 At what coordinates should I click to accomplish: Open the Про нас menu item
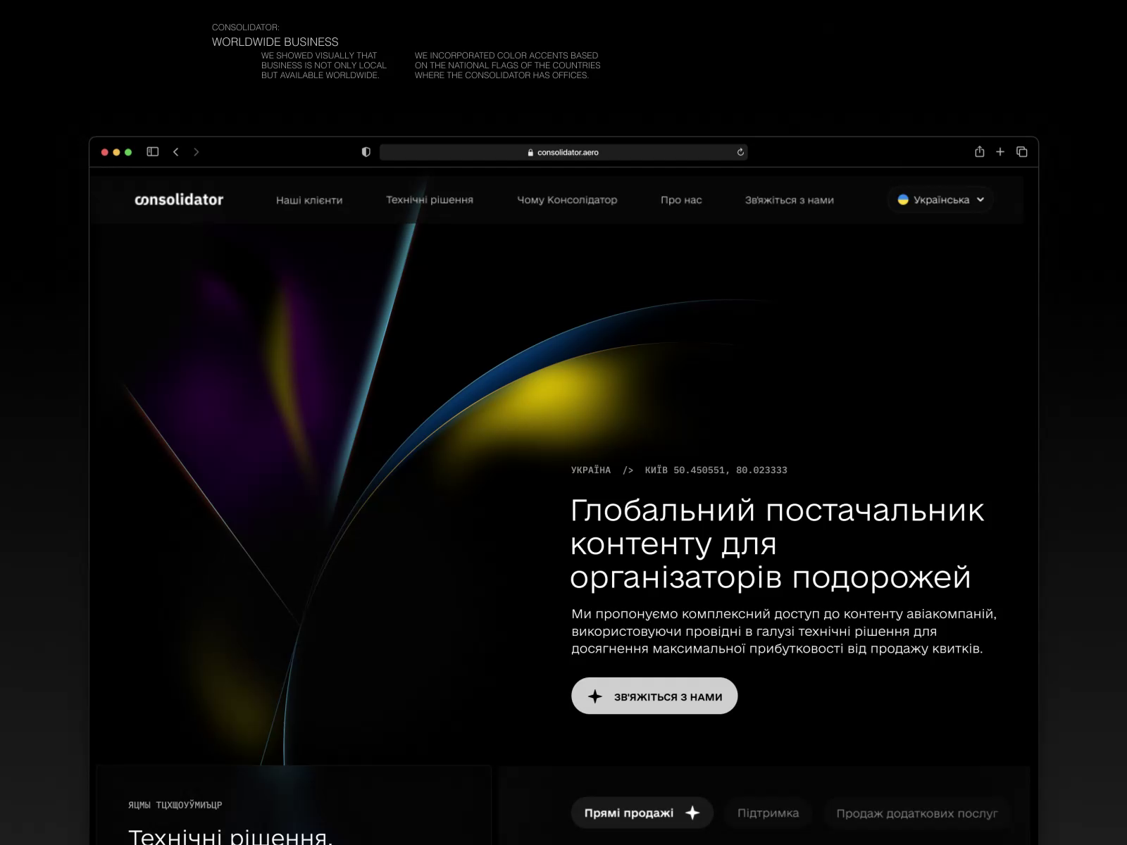tap(680, 200)
